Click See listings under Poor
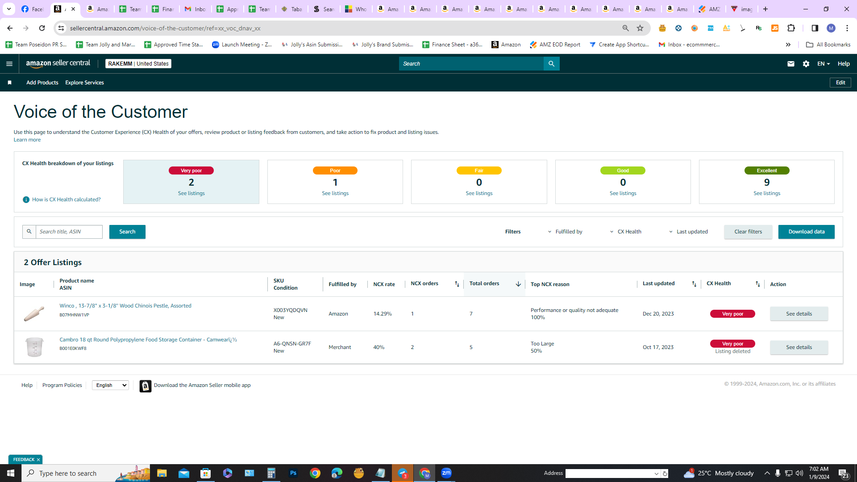The height and width of the screenshot is (482, 857). (335, 193)
